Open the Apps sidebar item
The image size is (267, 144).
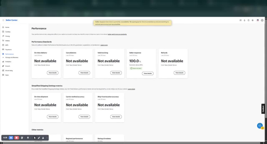pyautogui.click(x=7, y=75)
